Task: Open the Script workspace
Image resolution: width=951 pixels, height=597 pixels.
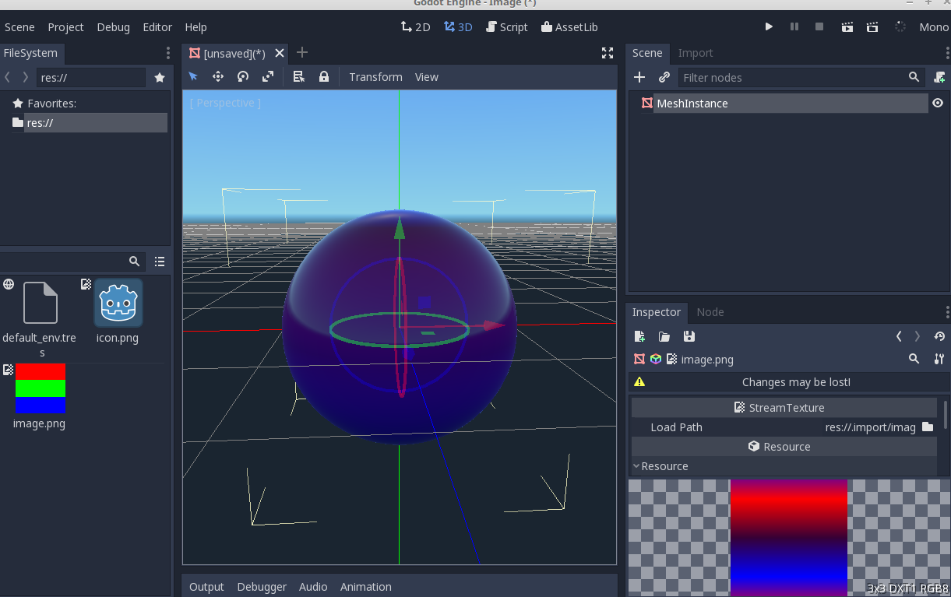Action: click(506, 26)
